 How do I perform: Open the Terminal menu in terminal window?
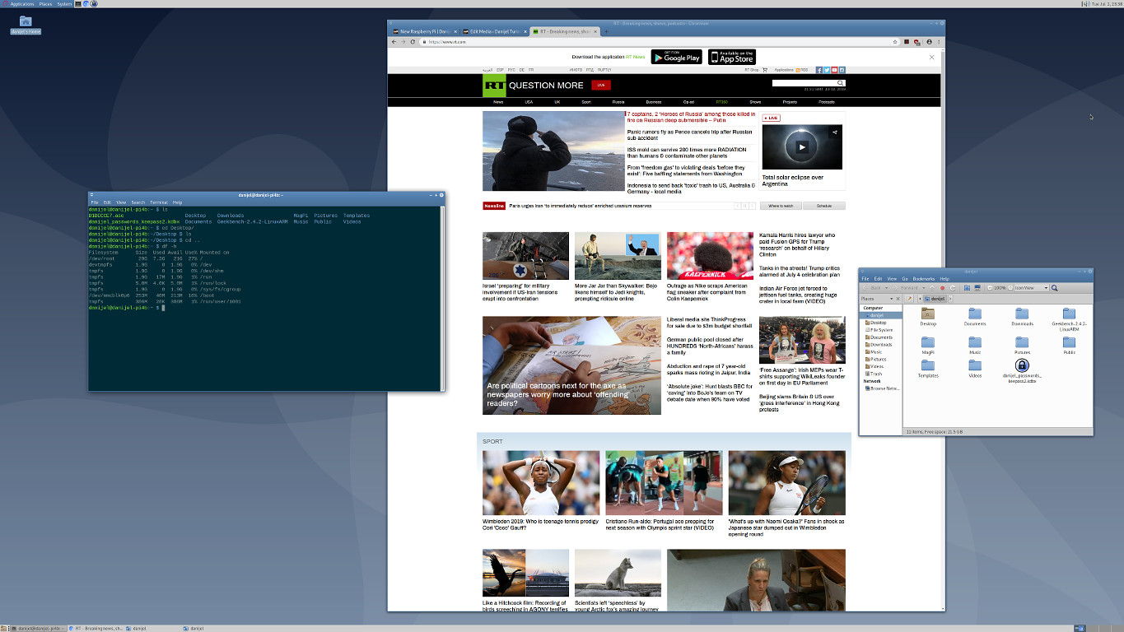point(158,202)
